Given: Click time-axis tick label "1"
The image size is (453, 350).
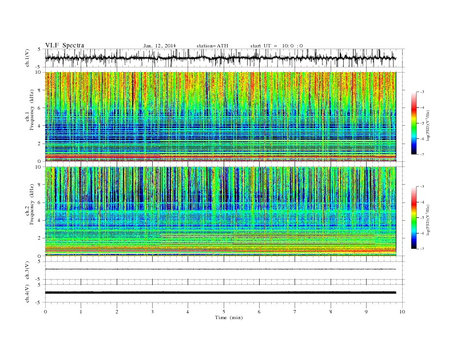Looking at the screenshot, I should [81, 312].
